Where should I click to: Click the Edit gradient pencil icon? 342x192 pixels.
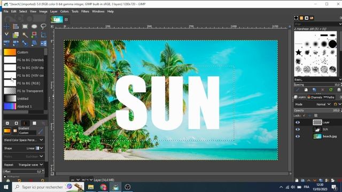41,131
